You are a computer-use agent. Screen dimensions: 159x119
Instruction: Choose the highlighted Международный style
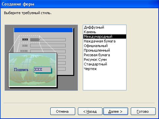[x=104, y=36]
